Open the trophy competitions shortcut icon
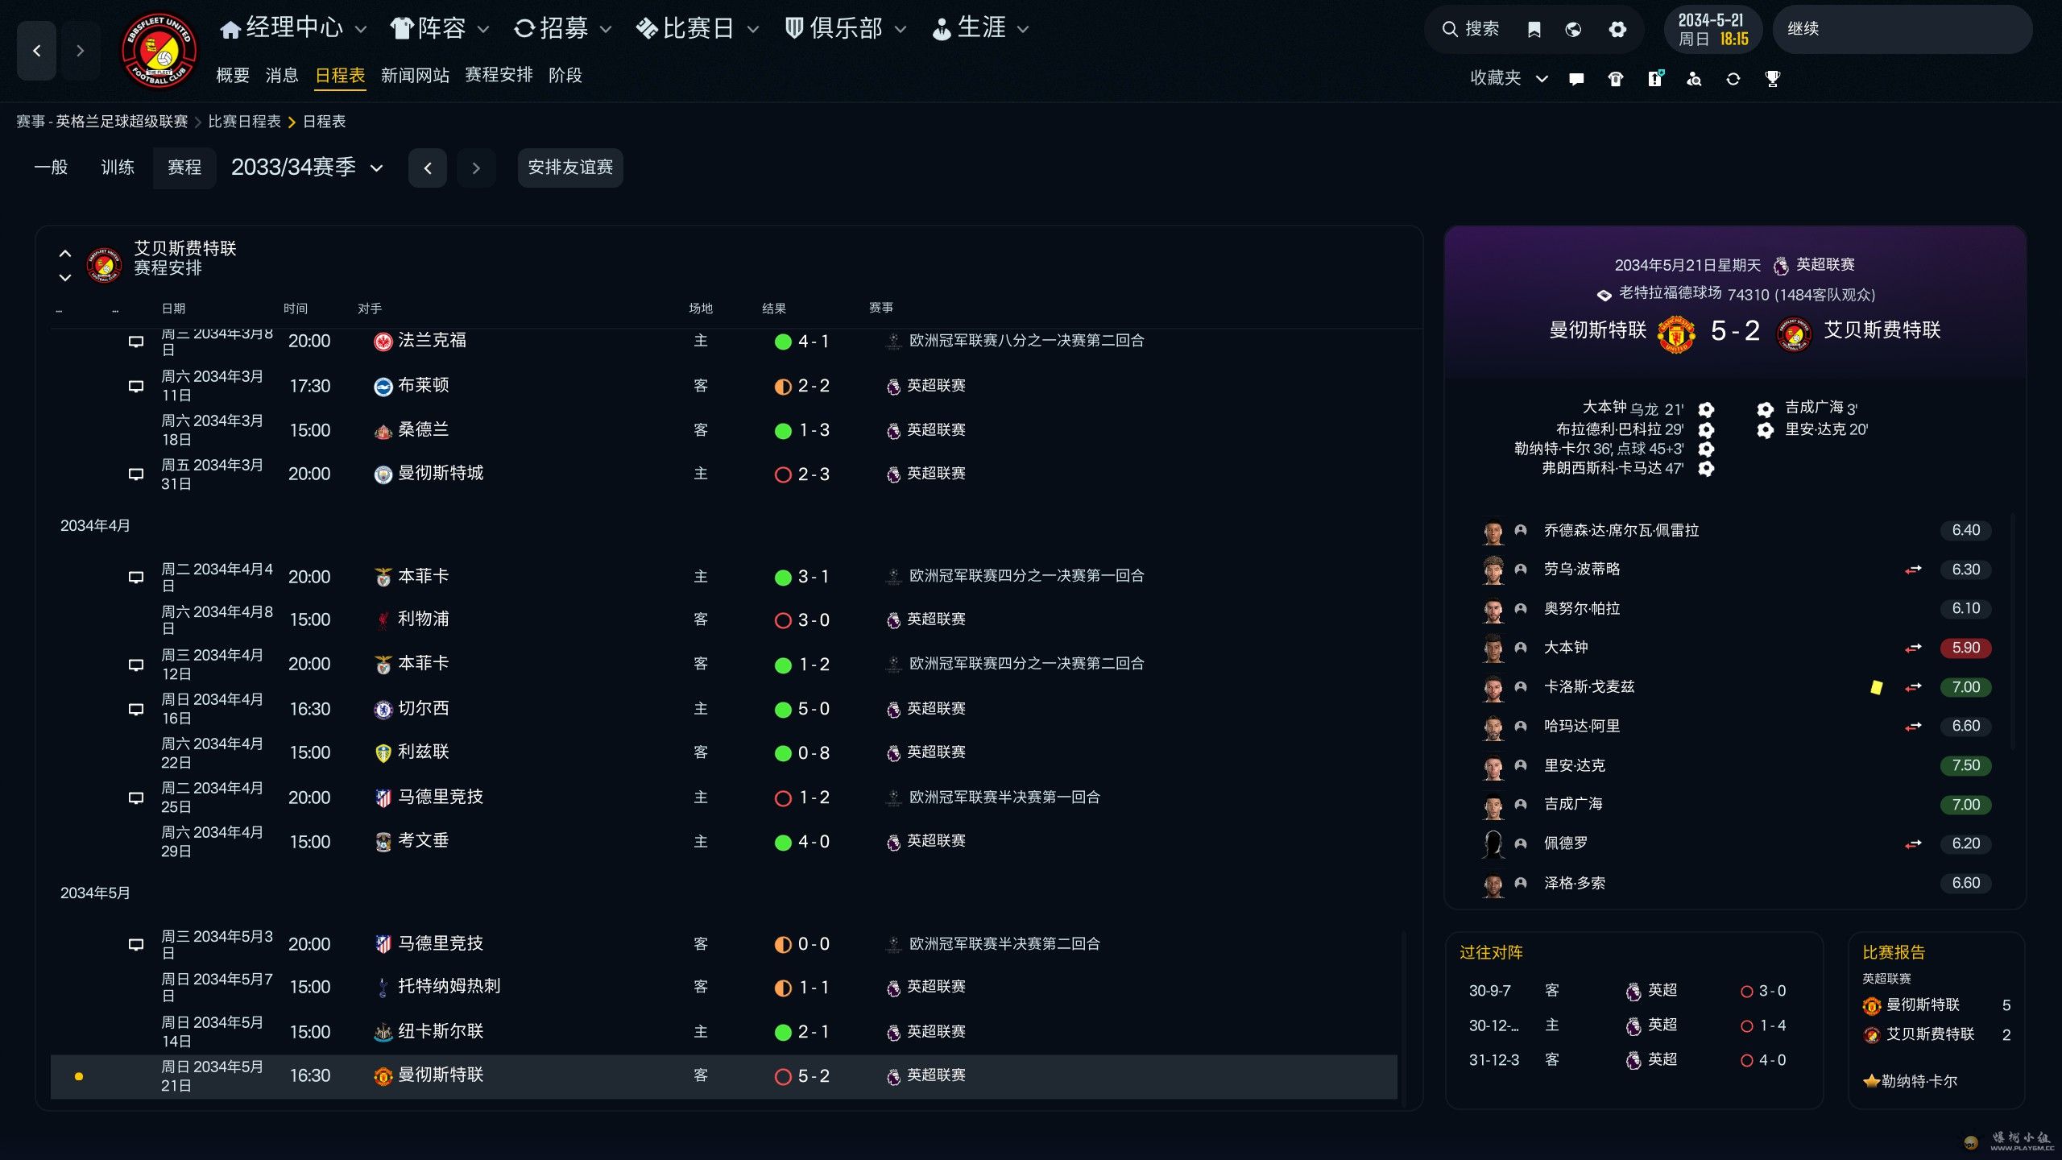2062x1160 pixels. click(1772, 79)
